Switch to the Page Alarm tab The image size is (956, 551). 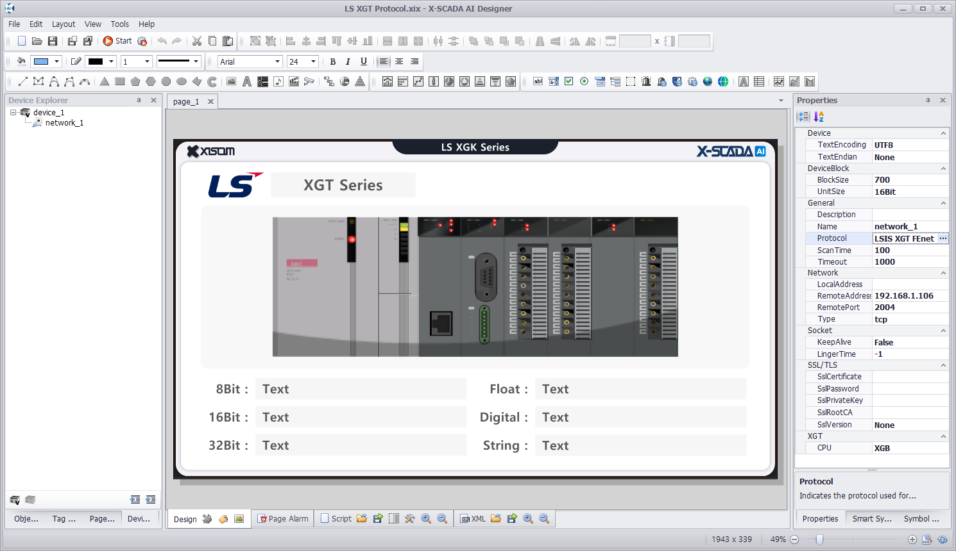[x=283, y=519]
